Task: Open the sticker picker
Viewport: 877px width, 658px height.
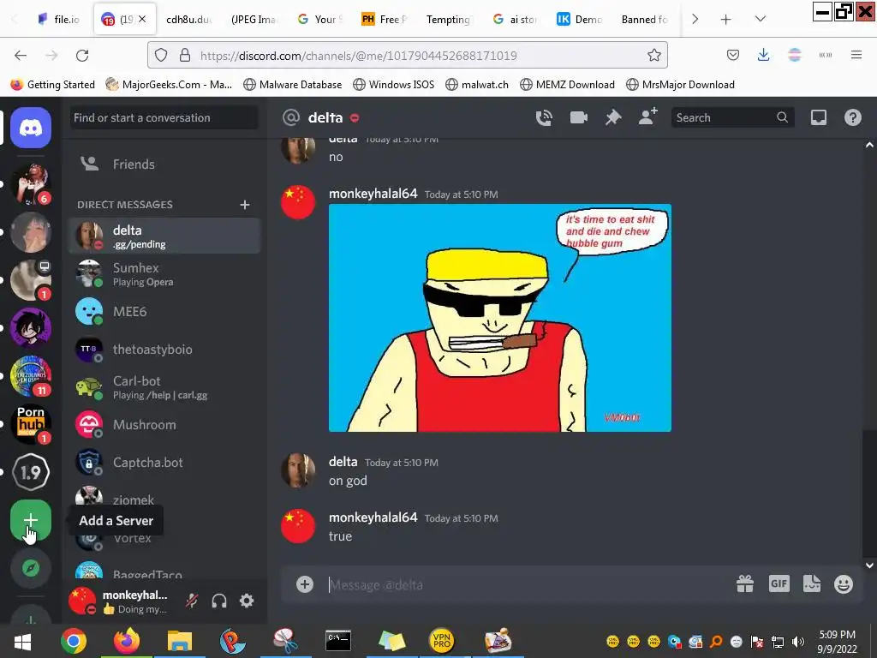Action: (x=812, y=584)
